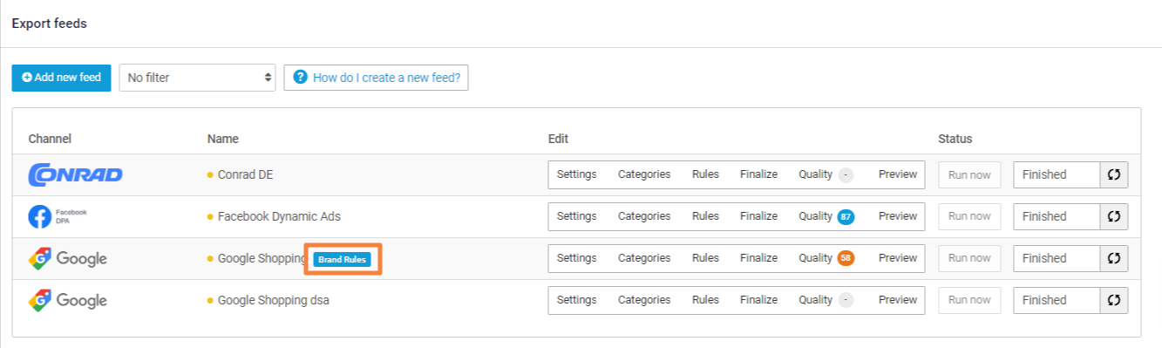Viewport: 1162px width, 348px height.
Task: Open the No filter dropdown
Action: click(197, 78)
